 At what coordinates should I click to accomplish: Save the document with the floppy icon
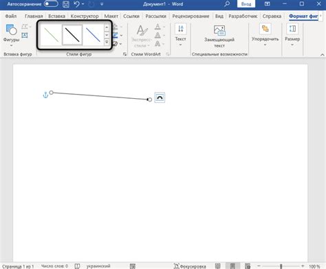(x=66, y=4)
